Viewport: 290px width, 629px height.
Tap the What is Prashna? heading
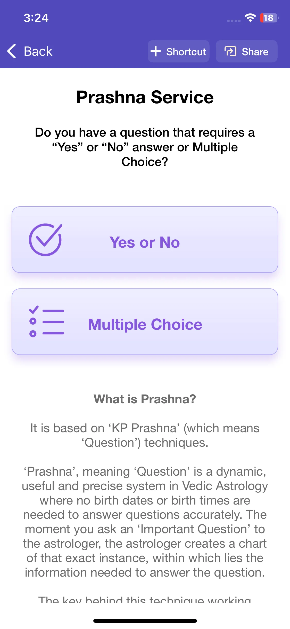[x=145, y=399]
